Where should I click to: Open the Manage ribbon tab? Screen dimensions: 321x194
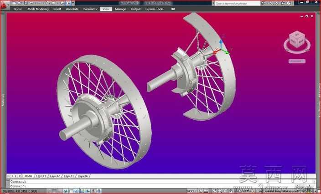(x=120, y=9)
